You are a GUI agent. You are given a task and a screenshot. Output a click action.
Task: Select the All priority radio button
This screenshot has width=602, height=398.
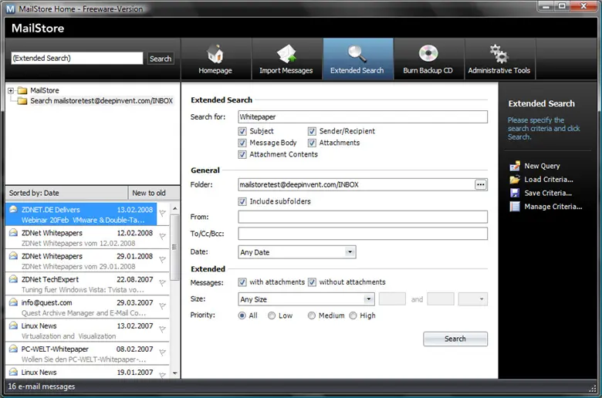[242, 315]
